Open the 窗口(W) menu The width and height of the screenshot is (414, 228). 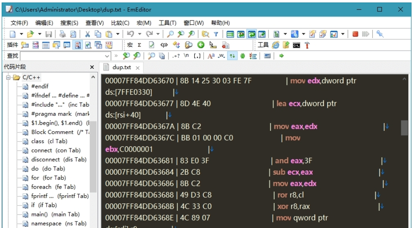point(193,23)
